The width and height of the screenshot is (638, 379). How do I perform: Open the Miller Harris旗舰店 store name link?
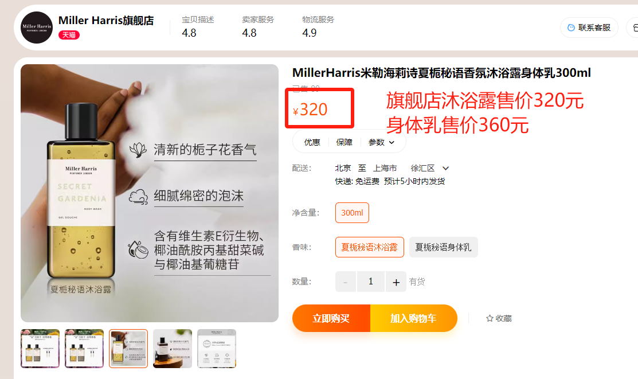click(x=106, y=20)
